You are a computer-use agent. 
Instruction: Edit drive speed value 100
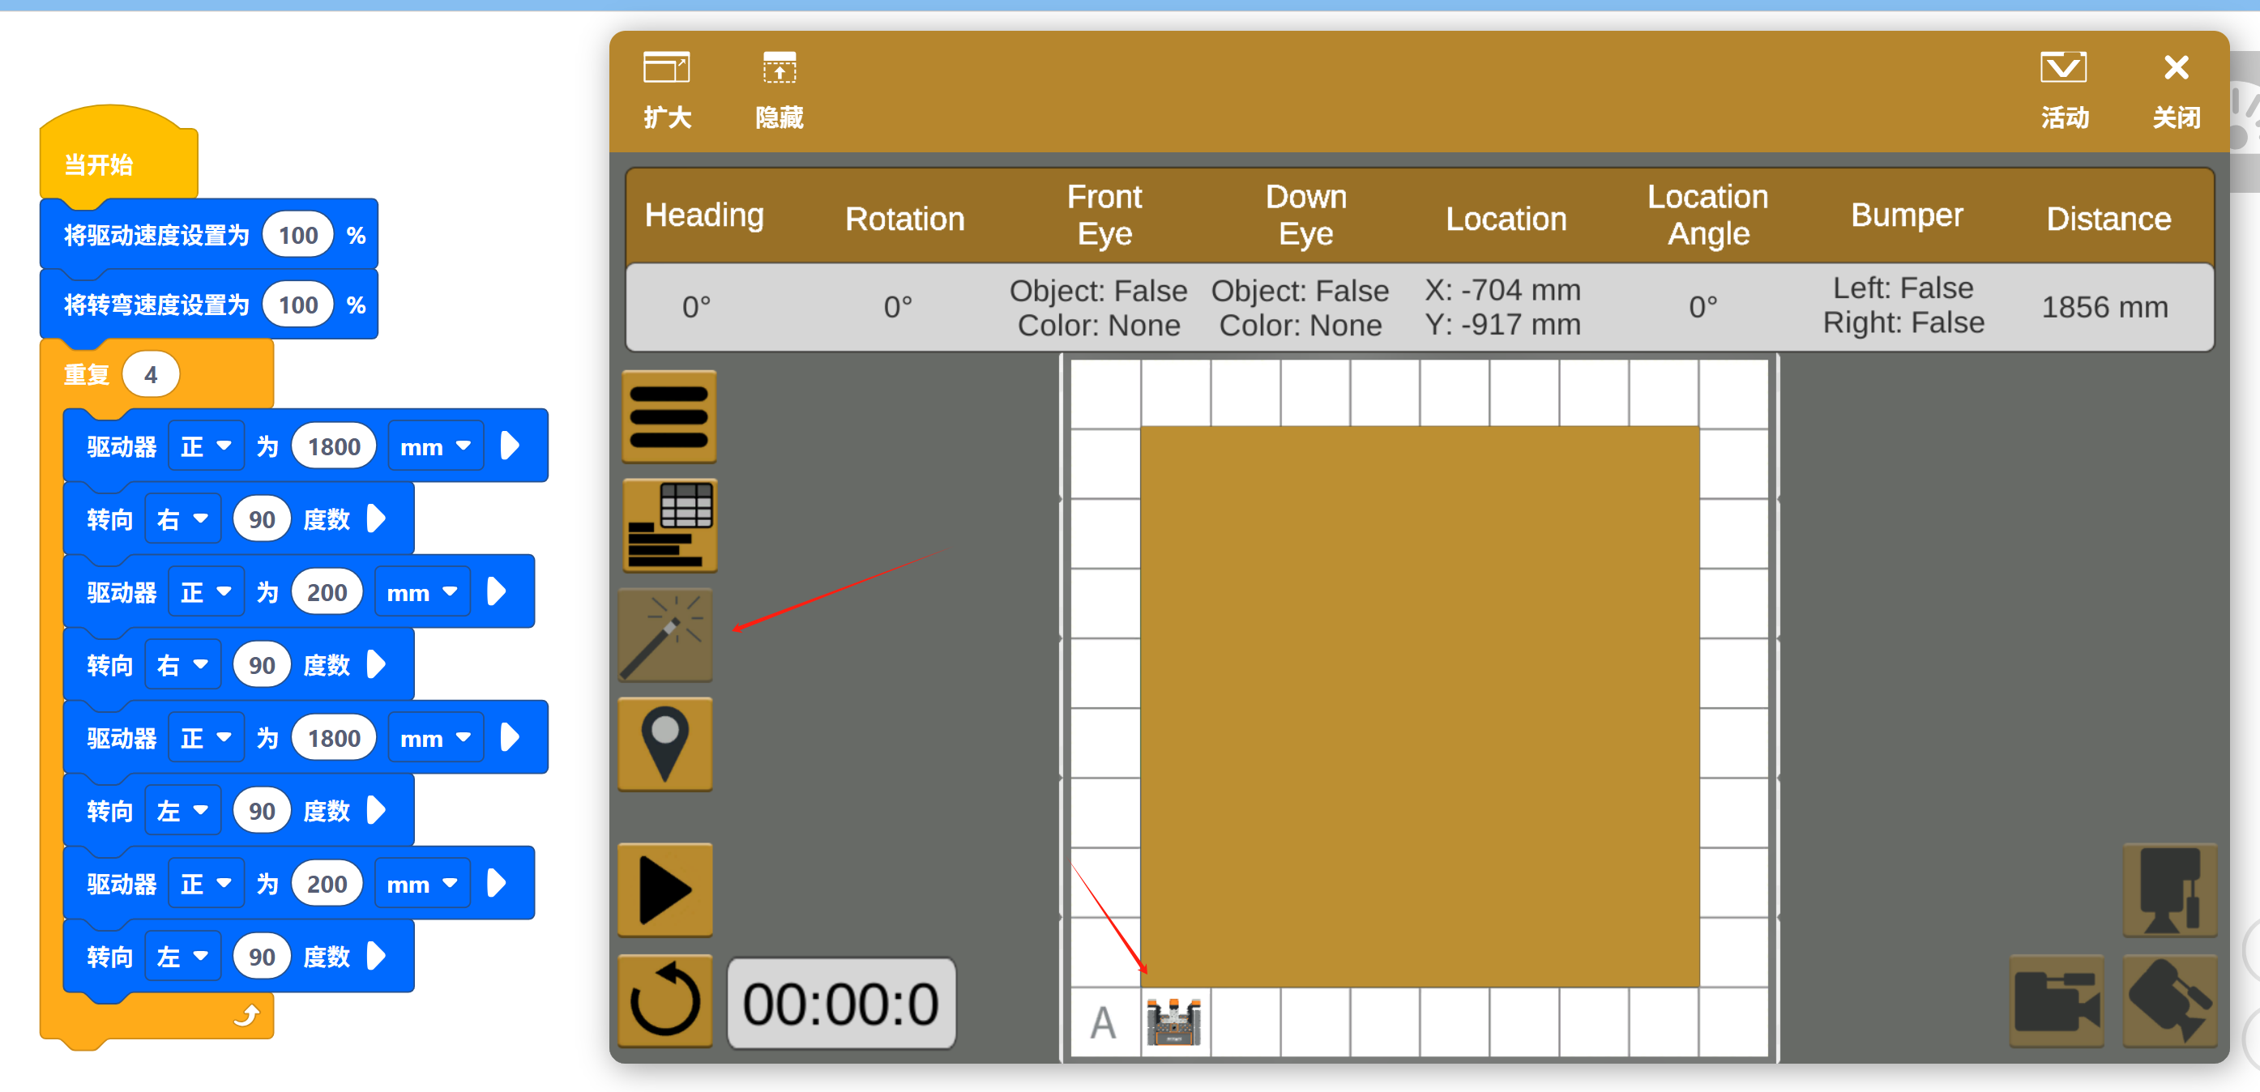(298, 235)
